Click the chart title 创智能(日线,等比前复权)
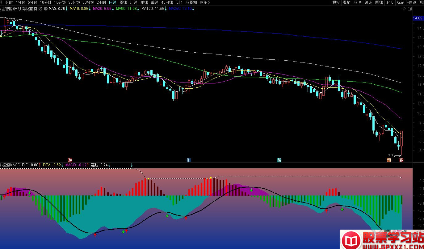 pyautogui.click(x=21, y=9)
